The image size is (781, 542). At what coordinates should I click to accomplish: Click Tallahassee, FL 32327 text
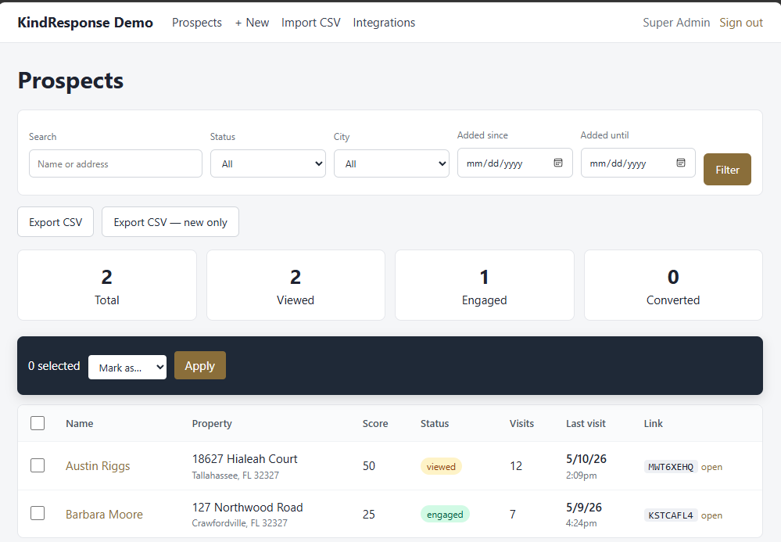click(235, 476)
